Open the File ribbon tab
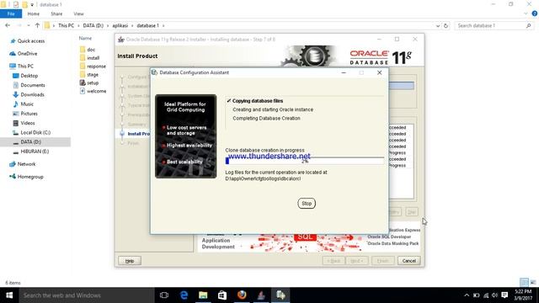Image resolution: width=539 pixels, height=303 pixels. (x=11, y=13)
